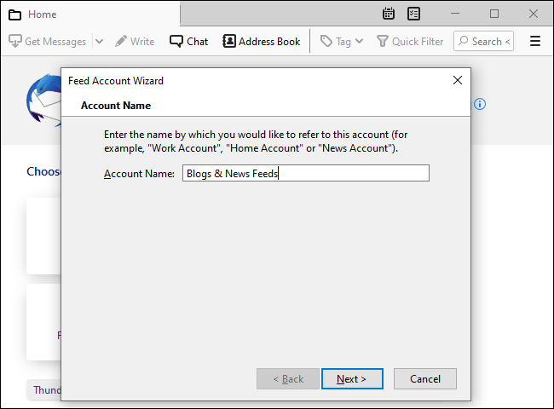Click into the Account Name text field
Image resolution: width=554 pixels, height=409 pixels.
tap(304, 174)
